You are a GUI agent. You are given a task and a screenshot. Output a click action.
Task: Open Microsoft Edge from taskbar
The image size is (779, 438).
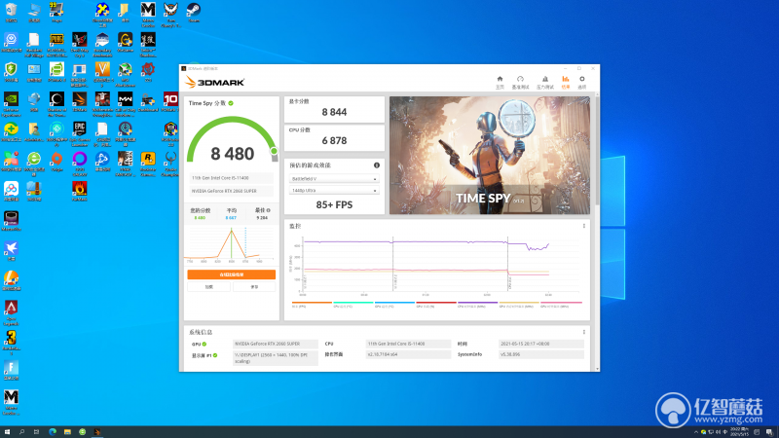point(53,432)
